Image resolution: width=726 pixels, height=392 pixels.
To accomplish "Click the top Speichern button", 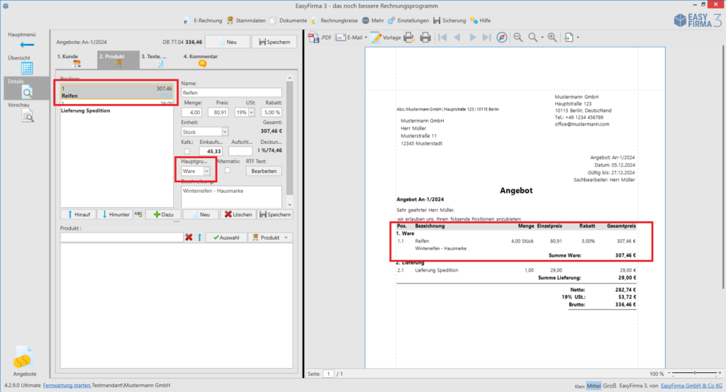I will pos(274,42).
